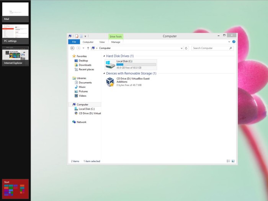Click the breadcrumb arrow before Computer
Viewport: 268px width, 201px height.
coord(97,48)
